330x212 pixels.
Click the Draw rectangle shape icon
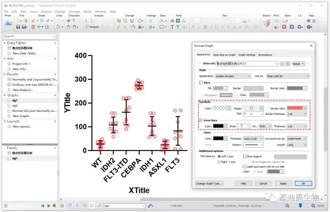tap(162, 27)
